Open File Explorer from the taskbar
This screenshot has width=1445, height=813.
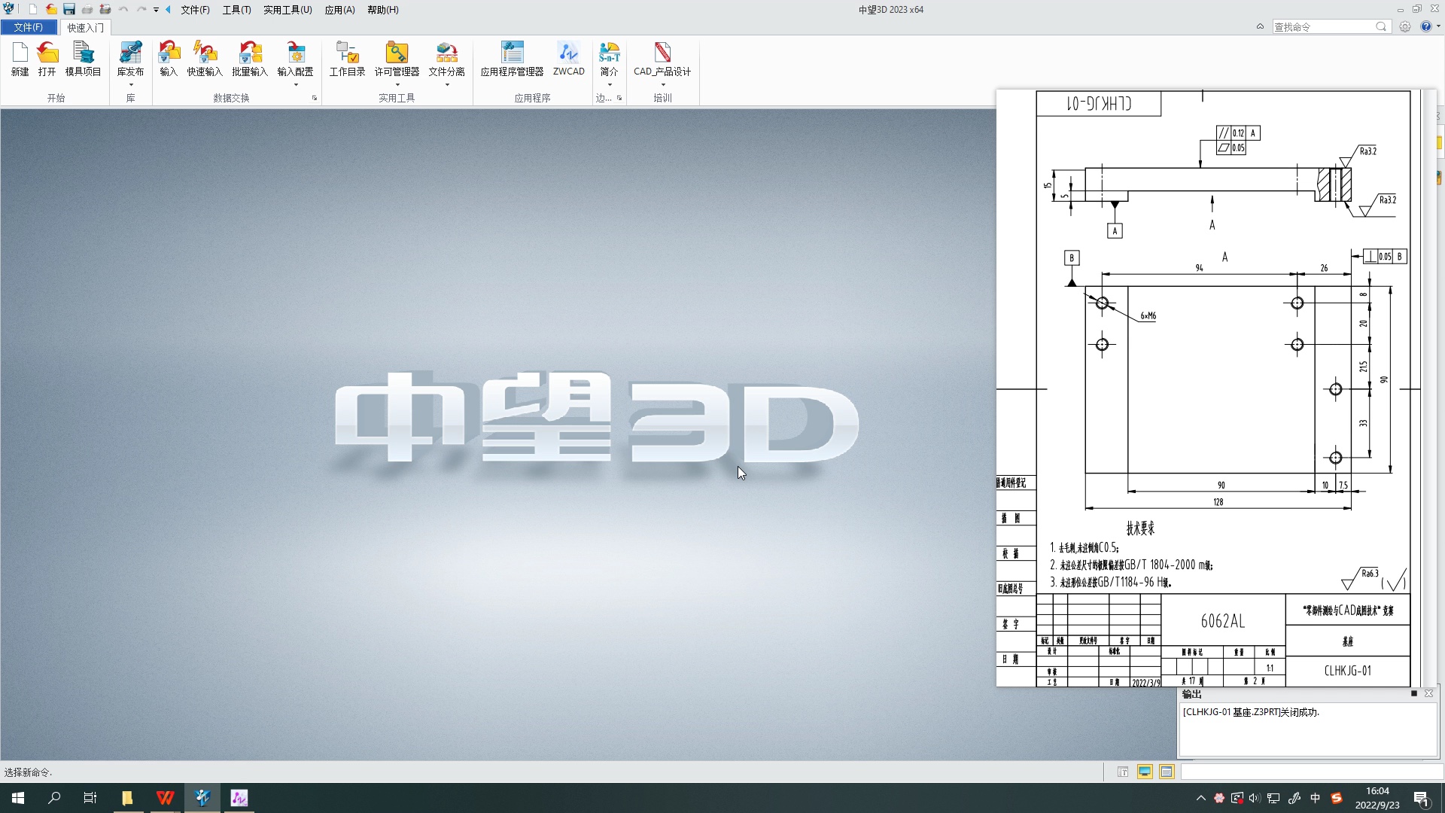coord(127,798)
